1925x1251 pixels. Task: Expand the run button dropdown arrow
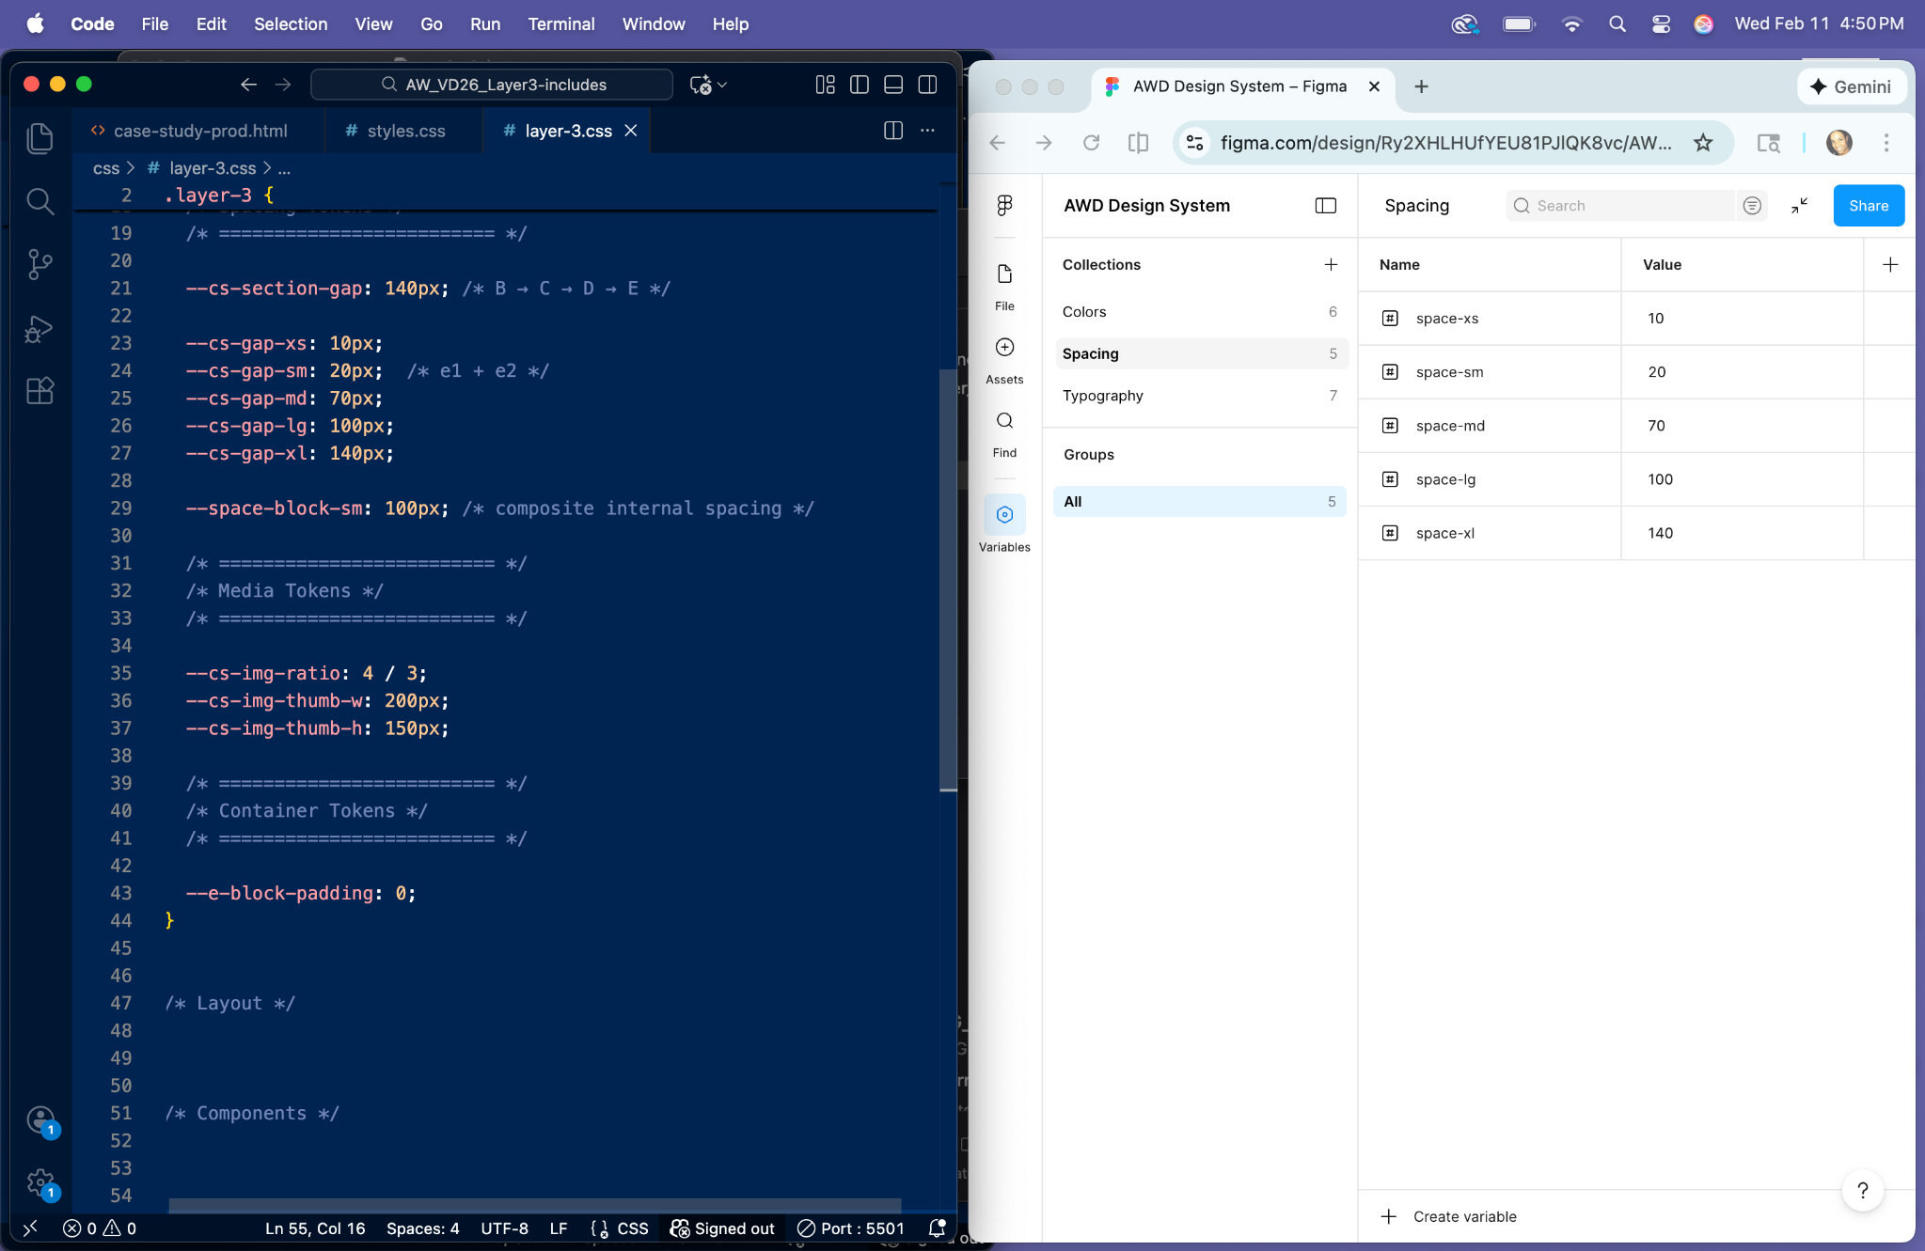coord(720,85)
